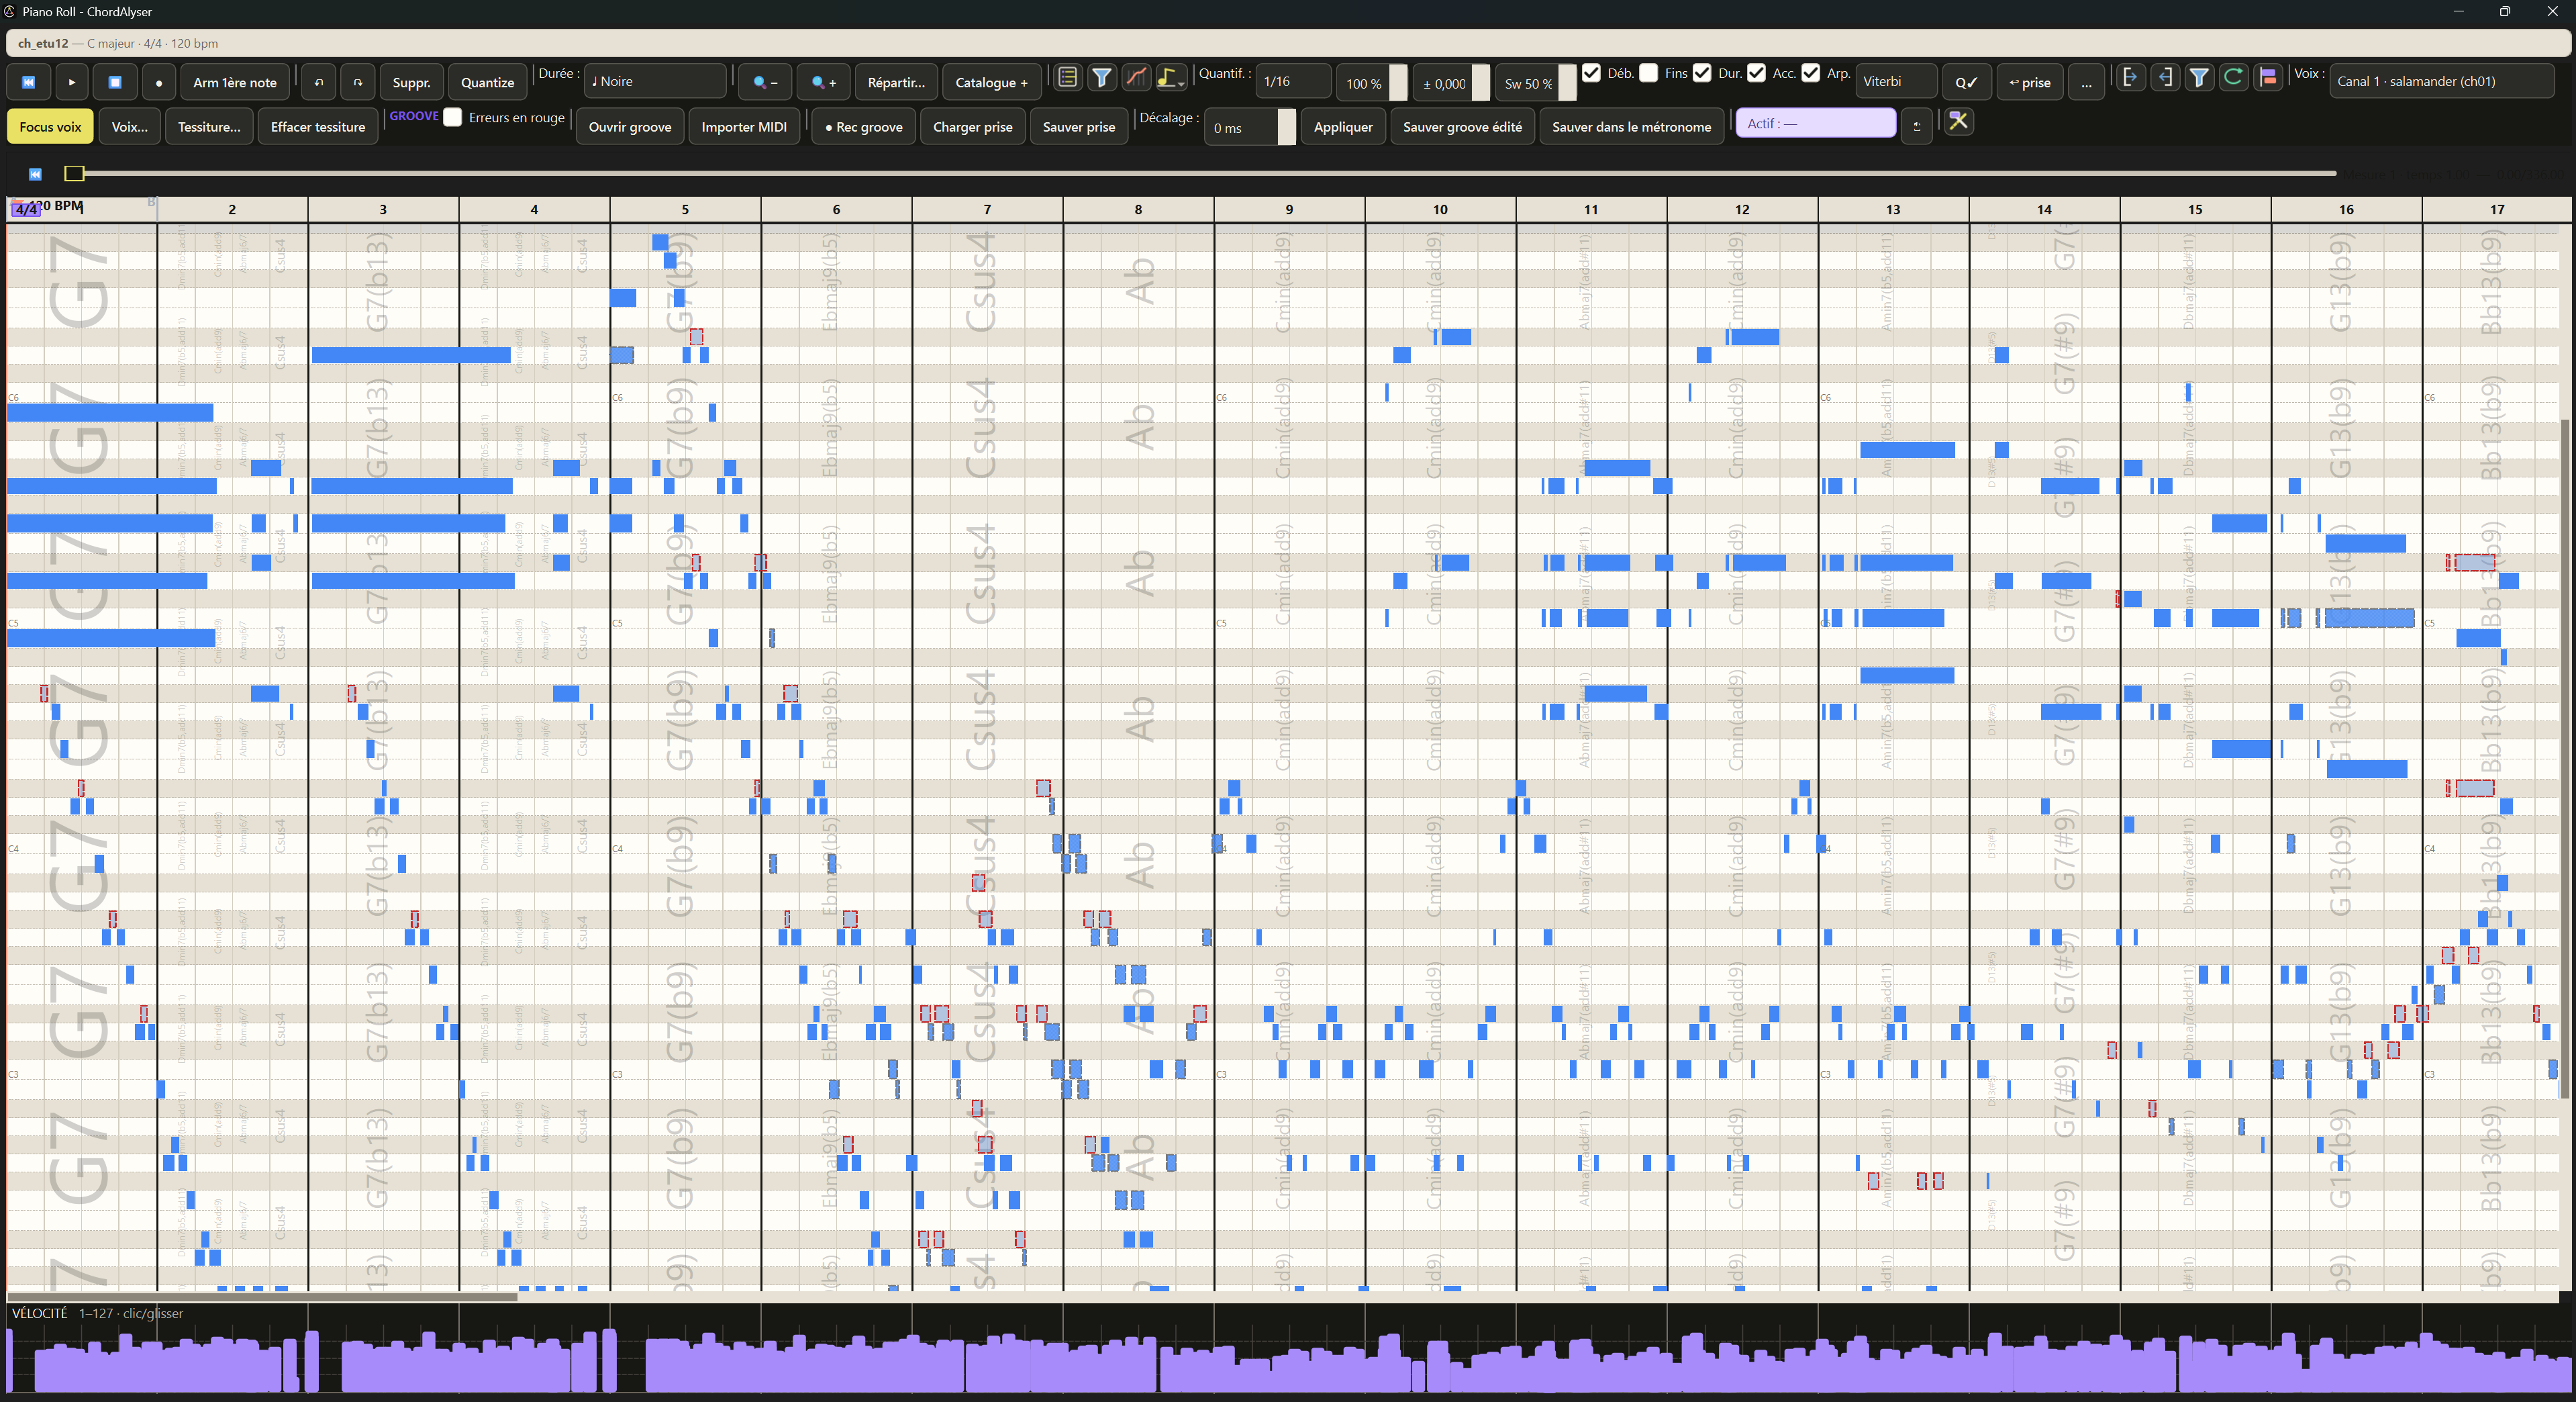
Task: Open the yellow note tool dropdown
Action: tap(1171, 77)
